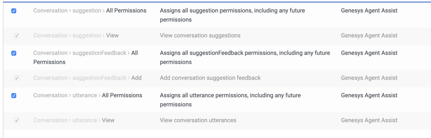Select Conversation > utterance > View label

click(74, 120)
